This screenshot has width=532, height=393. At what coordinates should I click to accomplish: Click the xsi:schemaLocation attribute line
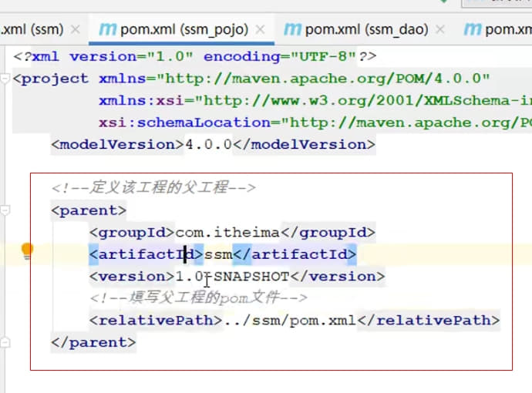(315, 123)
